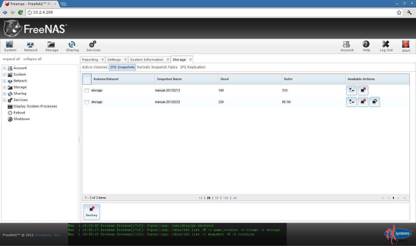Viewport: 416px width, 246px height.
Task: Clone the manual-20120223 snapshot
Action: pos(352,102)
